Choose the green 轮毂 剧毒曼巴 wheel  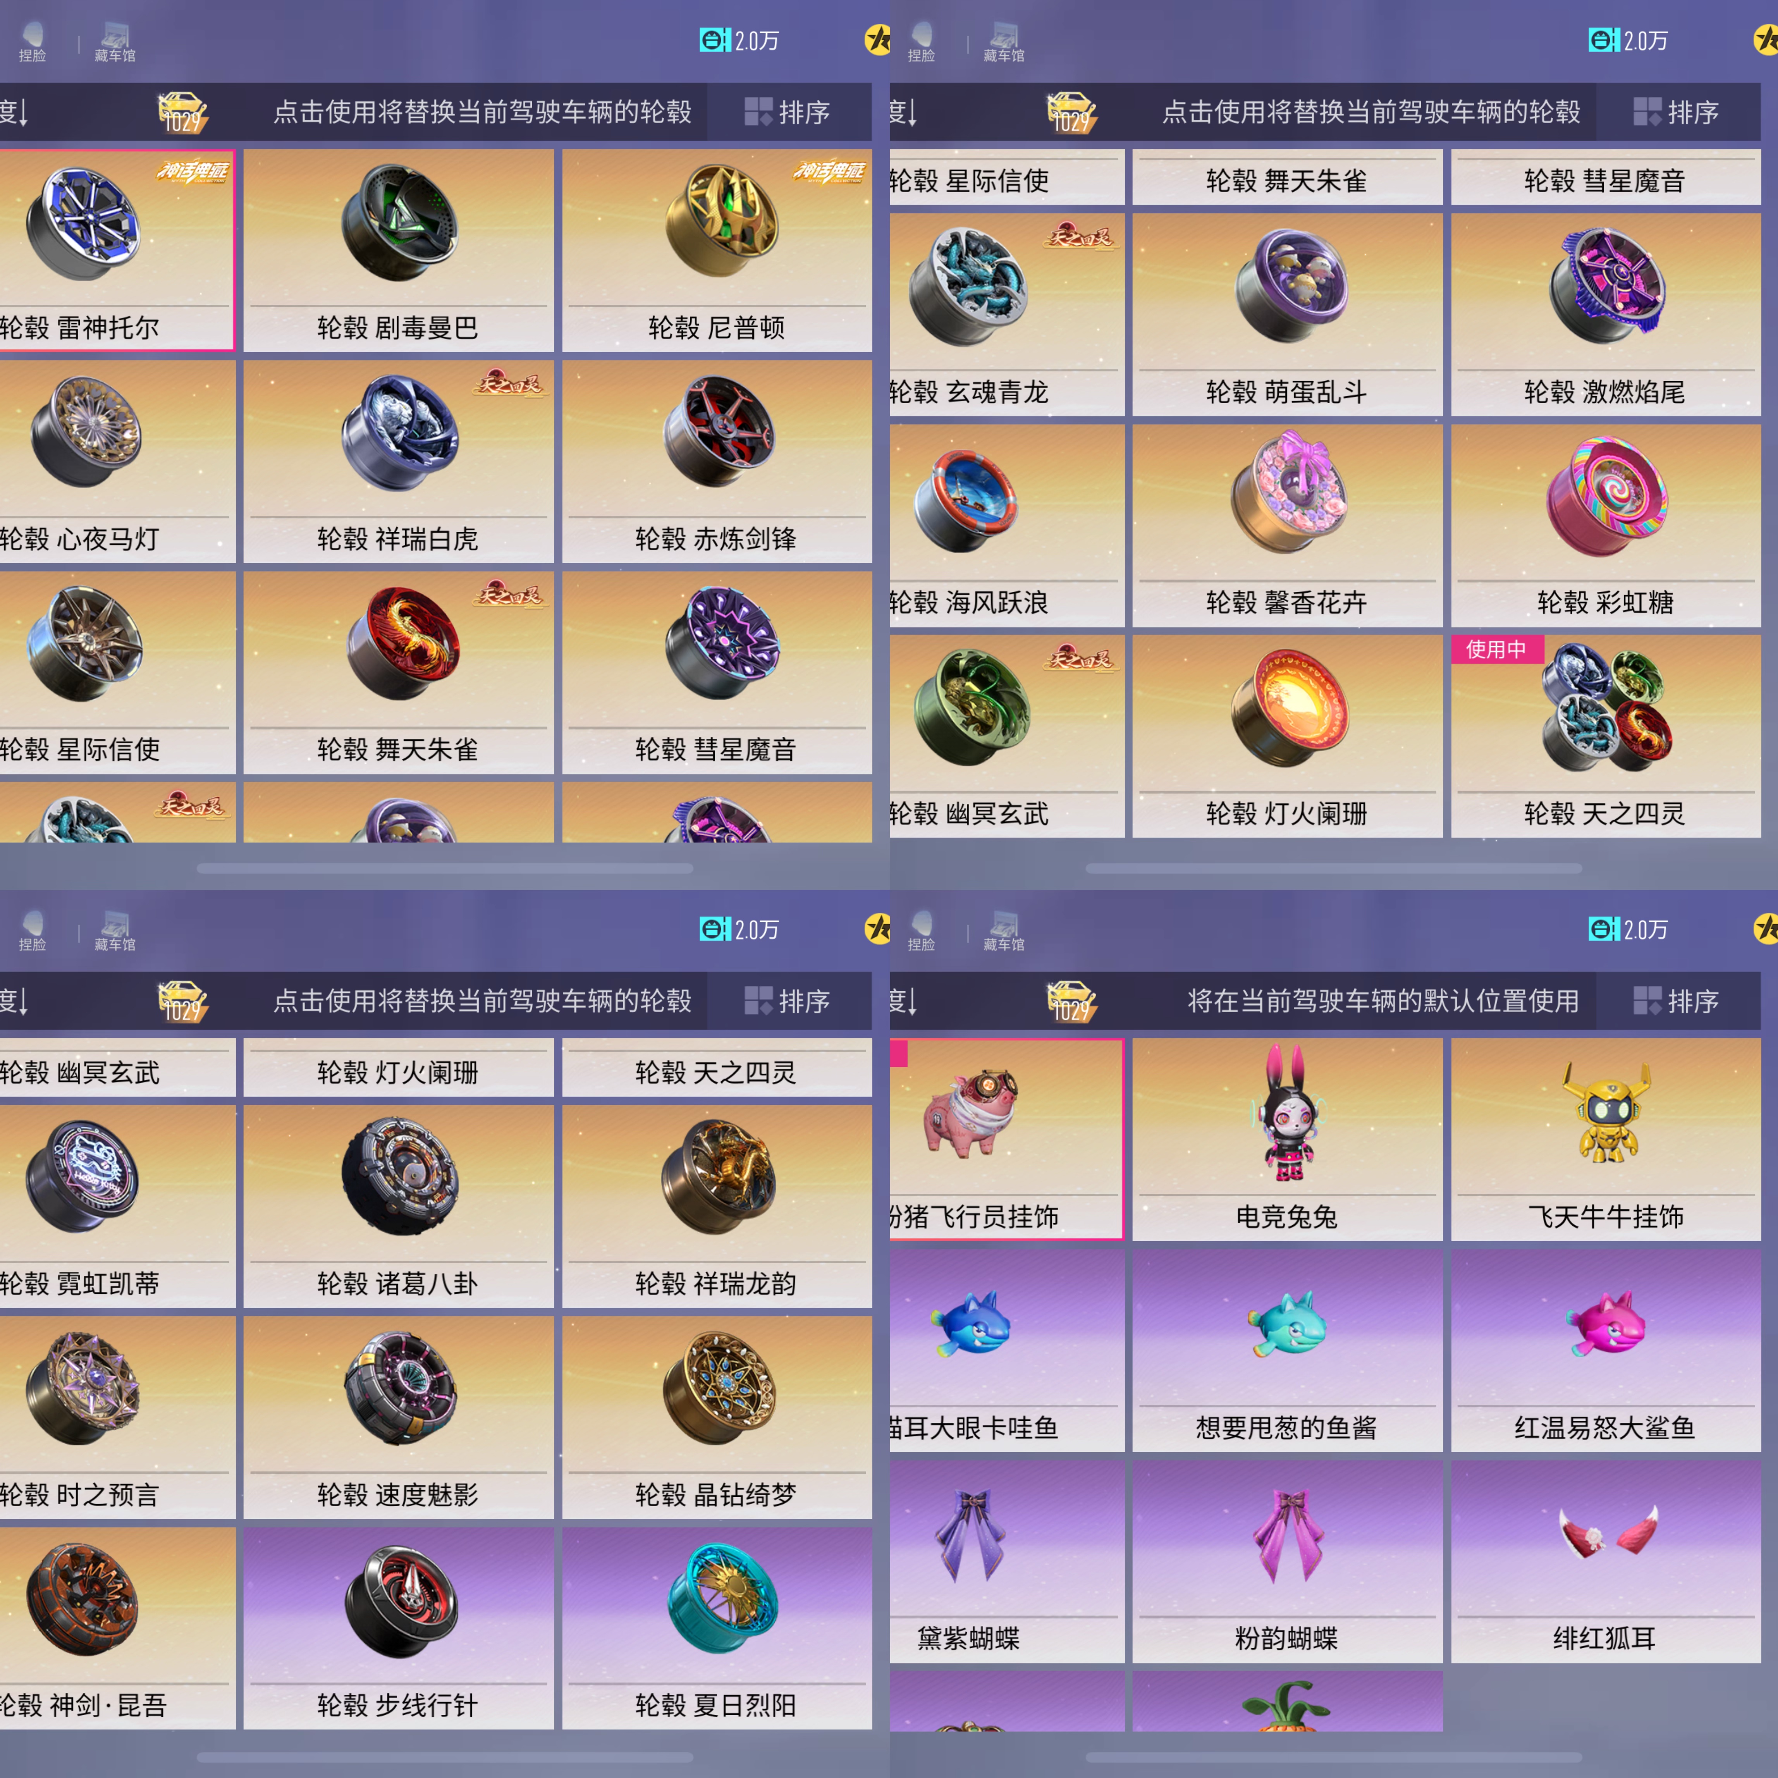tap(399, 250)
